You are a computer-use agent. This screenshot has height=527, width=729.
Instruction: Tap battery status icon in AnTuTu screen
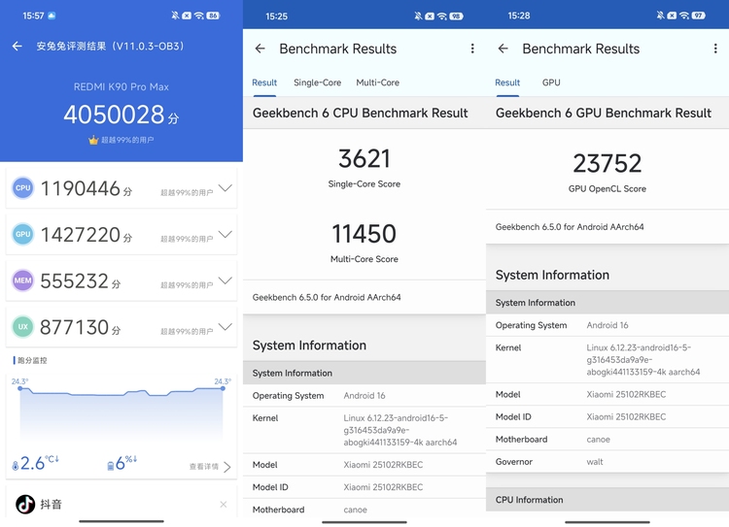[213, 16]
